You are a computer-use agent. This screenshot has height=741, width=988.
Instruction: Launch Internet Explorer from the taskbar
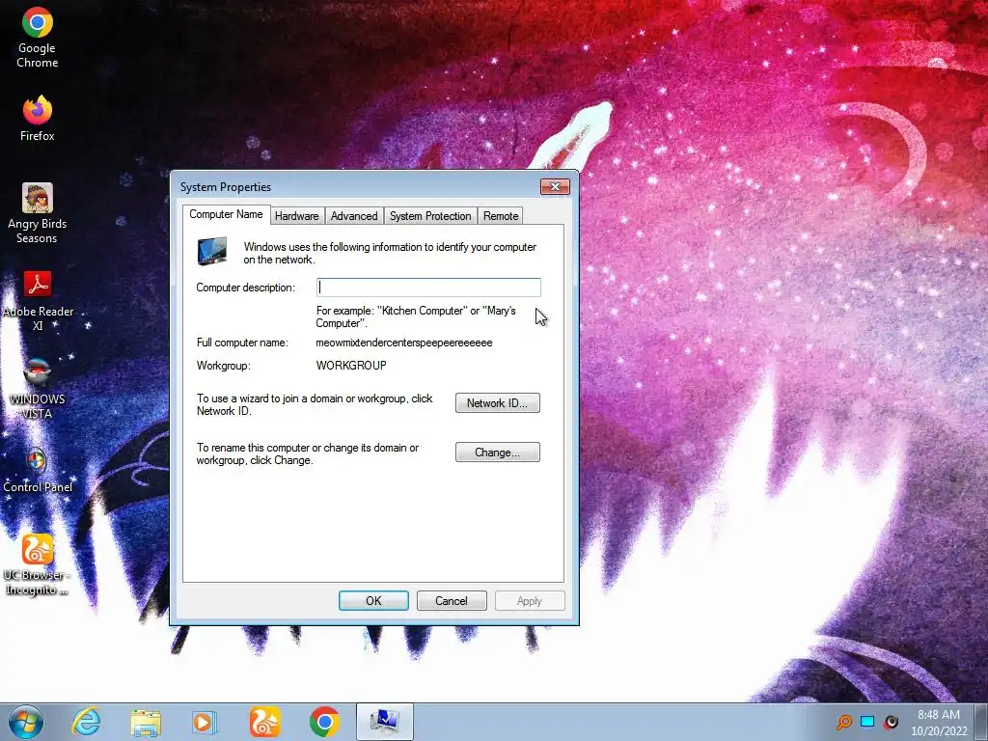(86, 722)
